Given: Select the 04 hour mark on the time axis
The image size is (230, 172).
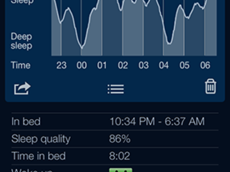Looking at the screenshot, I should click(x=164, y=66).
